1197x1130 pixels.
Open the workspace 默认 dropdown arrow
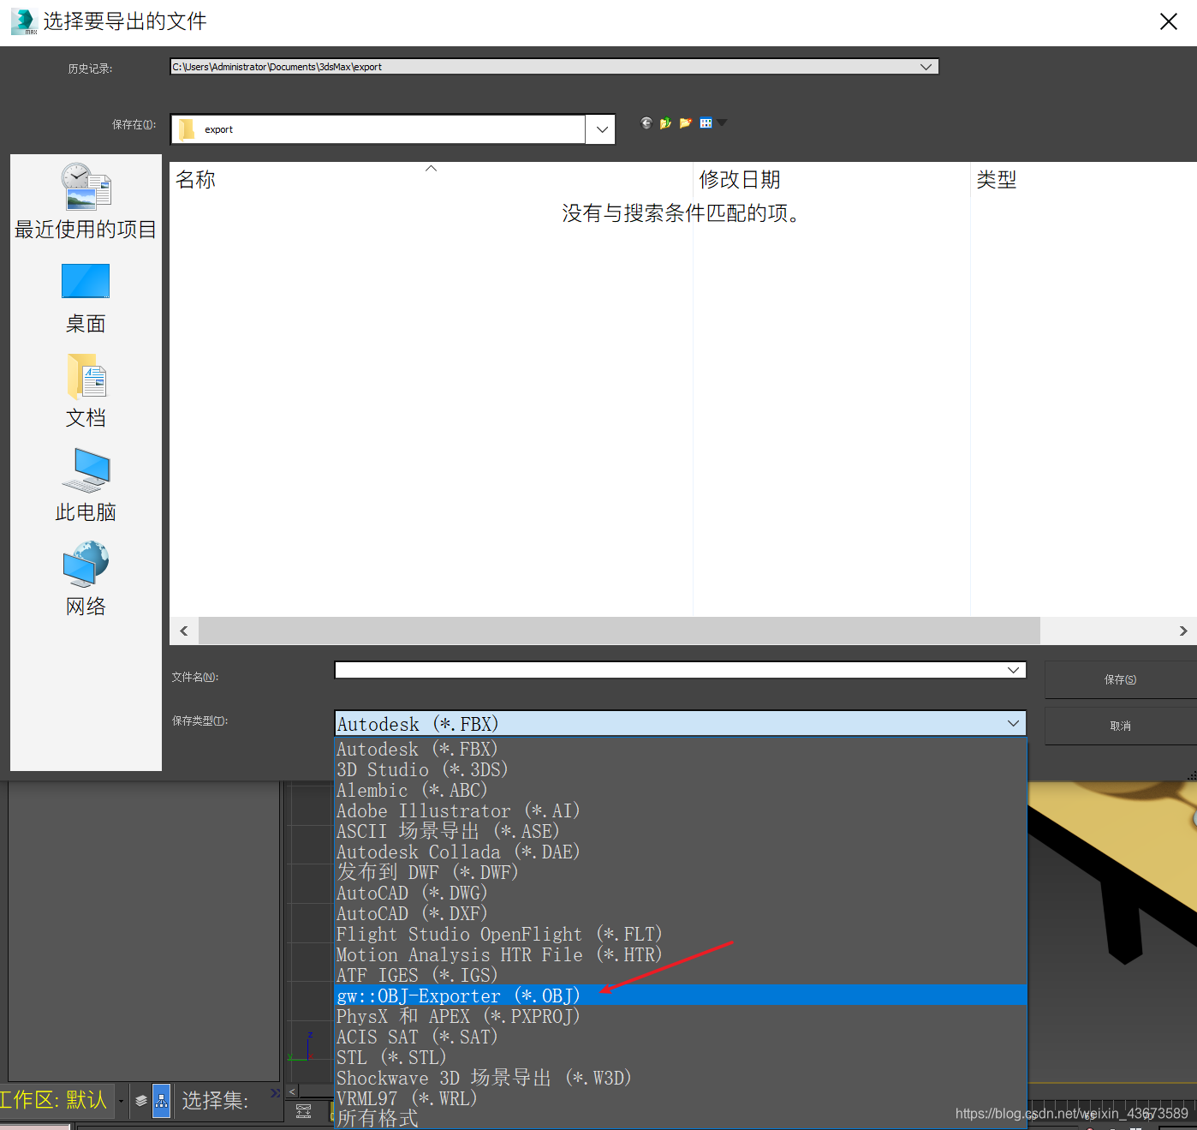tap(121, 1102)
